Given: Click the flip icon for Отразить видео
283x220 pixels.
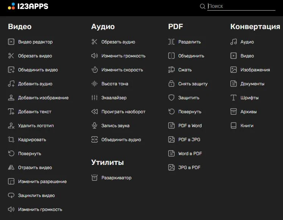Looking at the screenshot, I should click(x=11, y=167).
